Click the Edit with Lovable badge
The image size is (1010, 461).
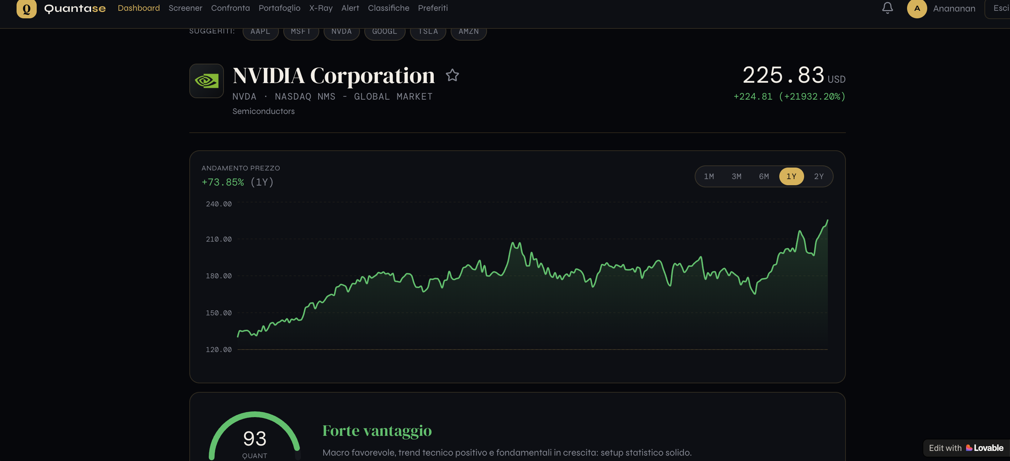(x=966, y=448)
